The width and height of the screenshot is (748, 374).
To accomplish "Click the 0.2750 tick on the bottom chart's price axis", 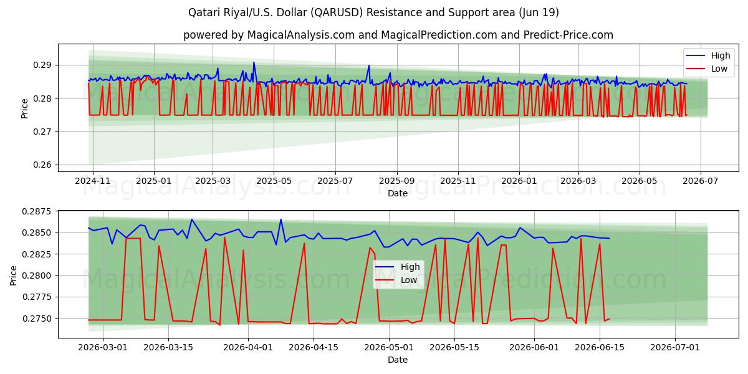I will coord(39,319).
